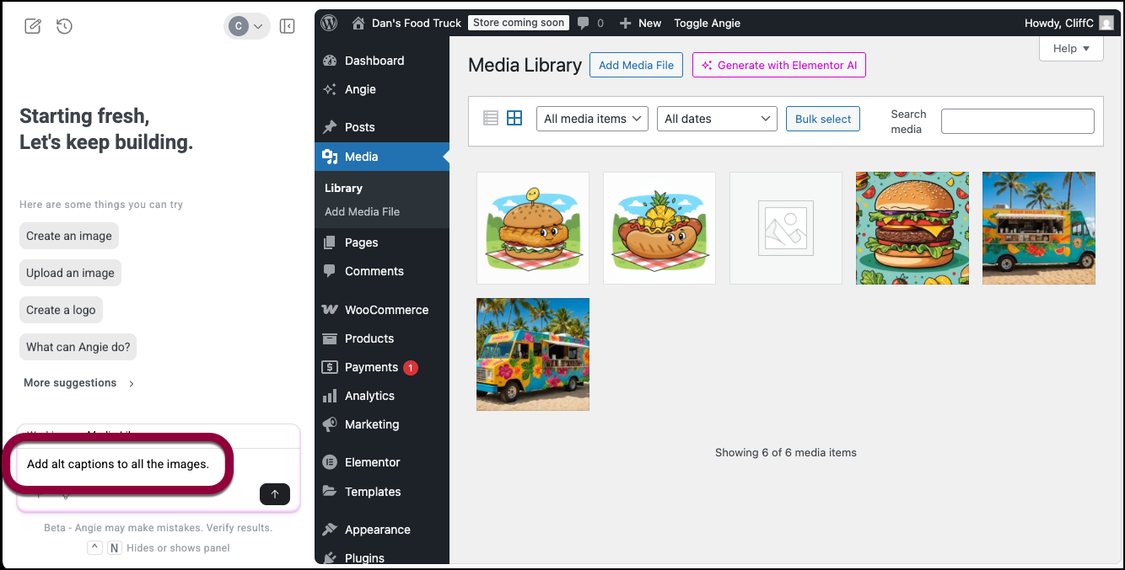This screenshot has height=570, width=1125.
Task: Expand the All media items dropdown
Action: pyautogui.click(x=591, y=119)
